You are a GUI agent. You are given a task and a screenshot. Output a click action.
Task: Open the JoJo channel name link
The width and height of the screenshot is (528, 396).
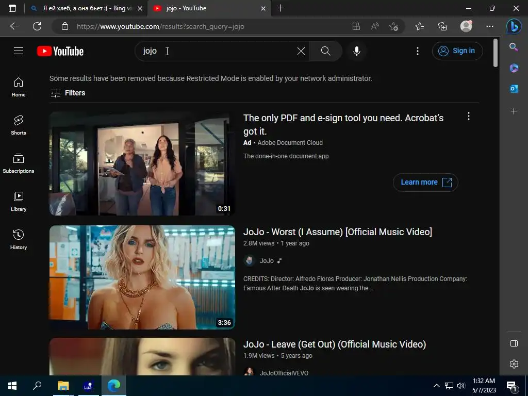(267, 260)
